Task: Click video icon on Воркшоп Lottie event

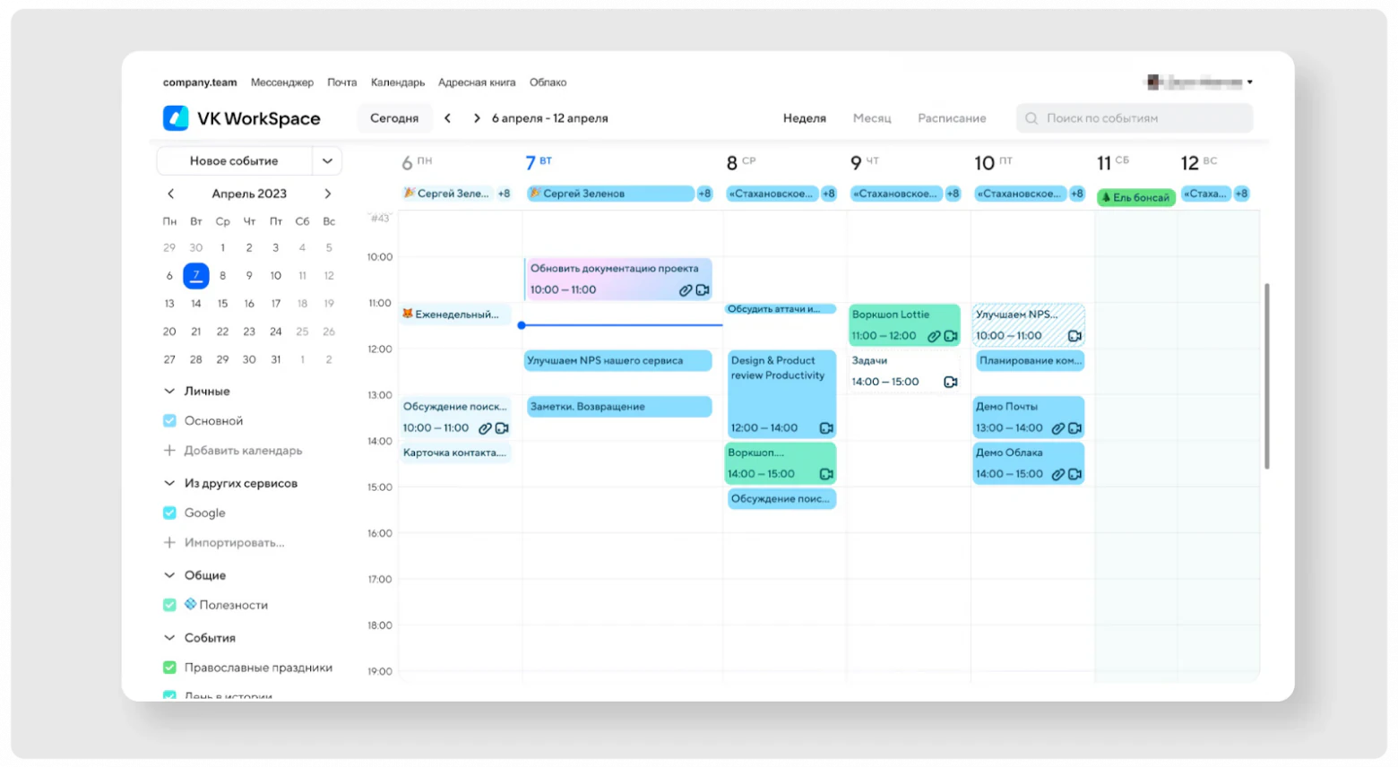Action: click(x=951, y=336)
